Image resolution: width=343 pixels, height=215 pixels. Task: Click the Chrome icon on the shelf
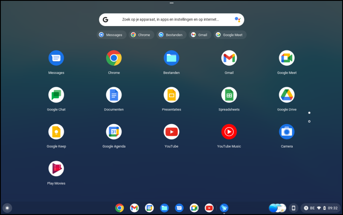tap(119, 208)
